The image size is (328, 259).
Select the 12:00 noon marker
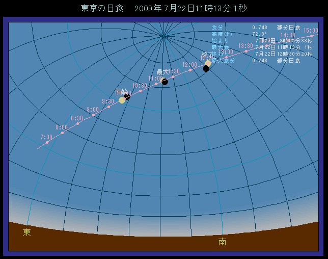(190, 70)
